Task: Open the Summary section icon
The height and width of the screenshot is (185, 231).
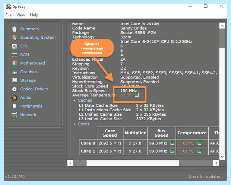Action: [14, 29]
